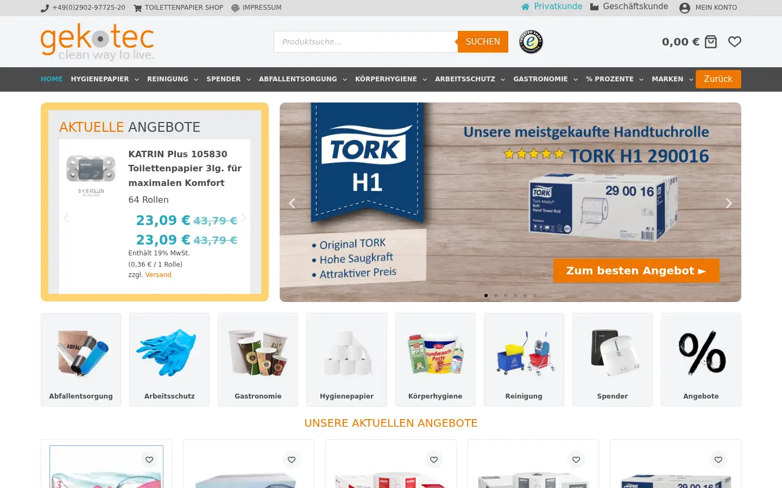The image size is (782, 488).
Task: Add second offer product to wishlist
Action: pyautogui.click(x=292, y=460)
